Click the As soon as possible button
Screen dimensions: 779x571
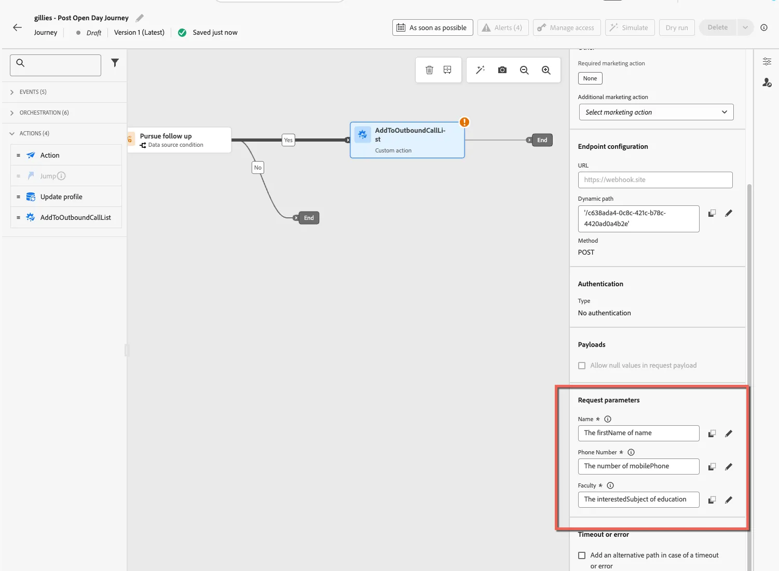(432, 27)
